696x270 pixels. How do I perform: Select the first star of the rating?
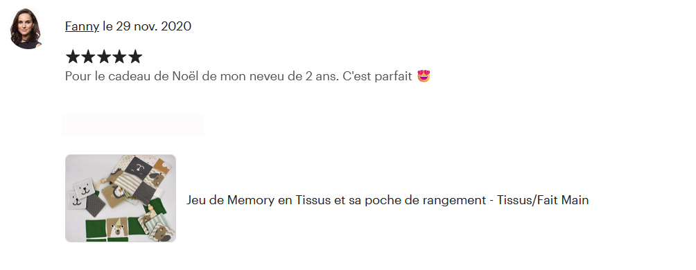72,57
